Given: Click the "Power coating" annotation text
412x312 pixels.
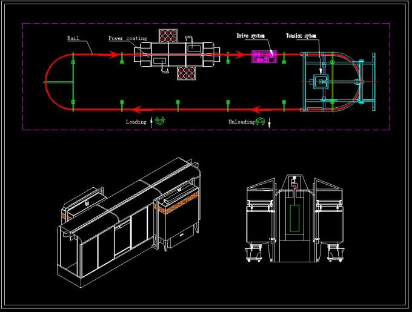Looking at the screenshot, I should [127, 38].
